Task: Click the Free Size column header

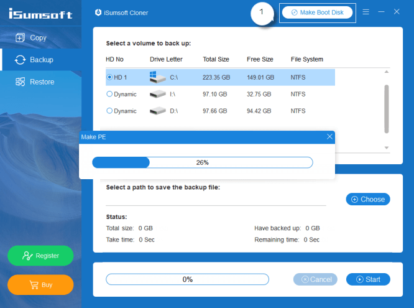Action: click(260, 59)
